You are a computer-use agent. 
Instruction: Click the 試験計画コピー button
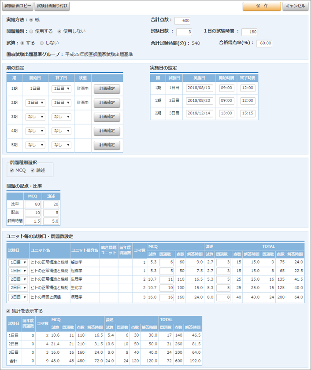[18, 6]
